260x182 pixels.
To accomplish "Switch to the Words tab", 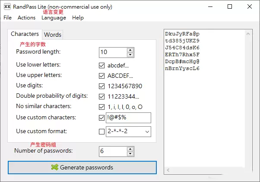I will pyautogui.click(x=53, y=35).
